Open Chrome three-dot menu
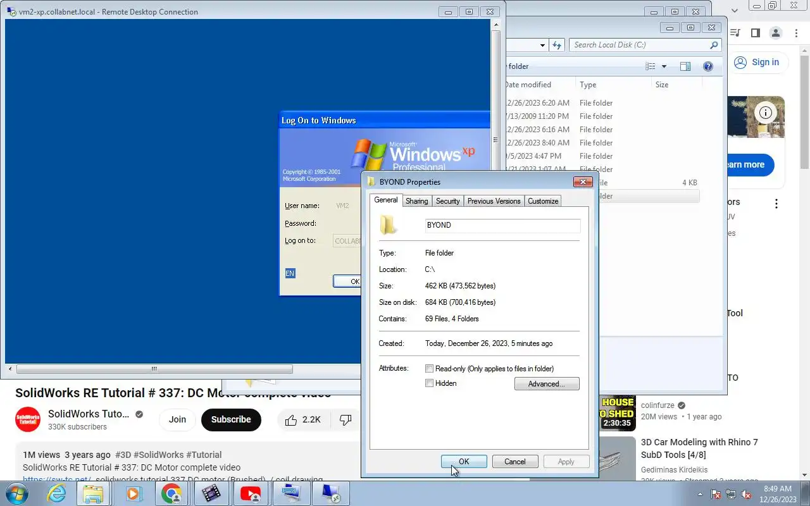 pyautogui.click(x=795, y=33)
